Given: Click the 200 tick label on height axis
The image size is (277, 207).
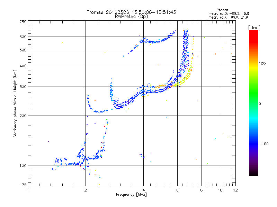Looking at the screenshot, I should (23, 116).
